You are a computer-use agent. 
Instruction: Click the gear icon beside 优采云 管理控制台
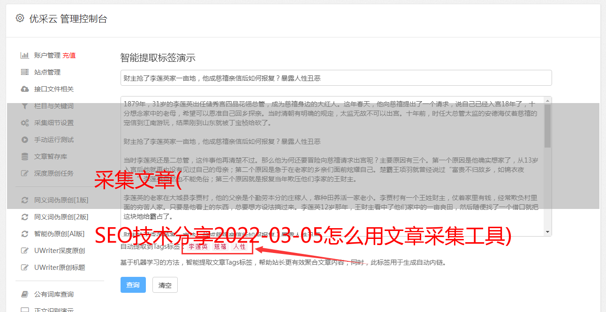[x=20, y=18]
